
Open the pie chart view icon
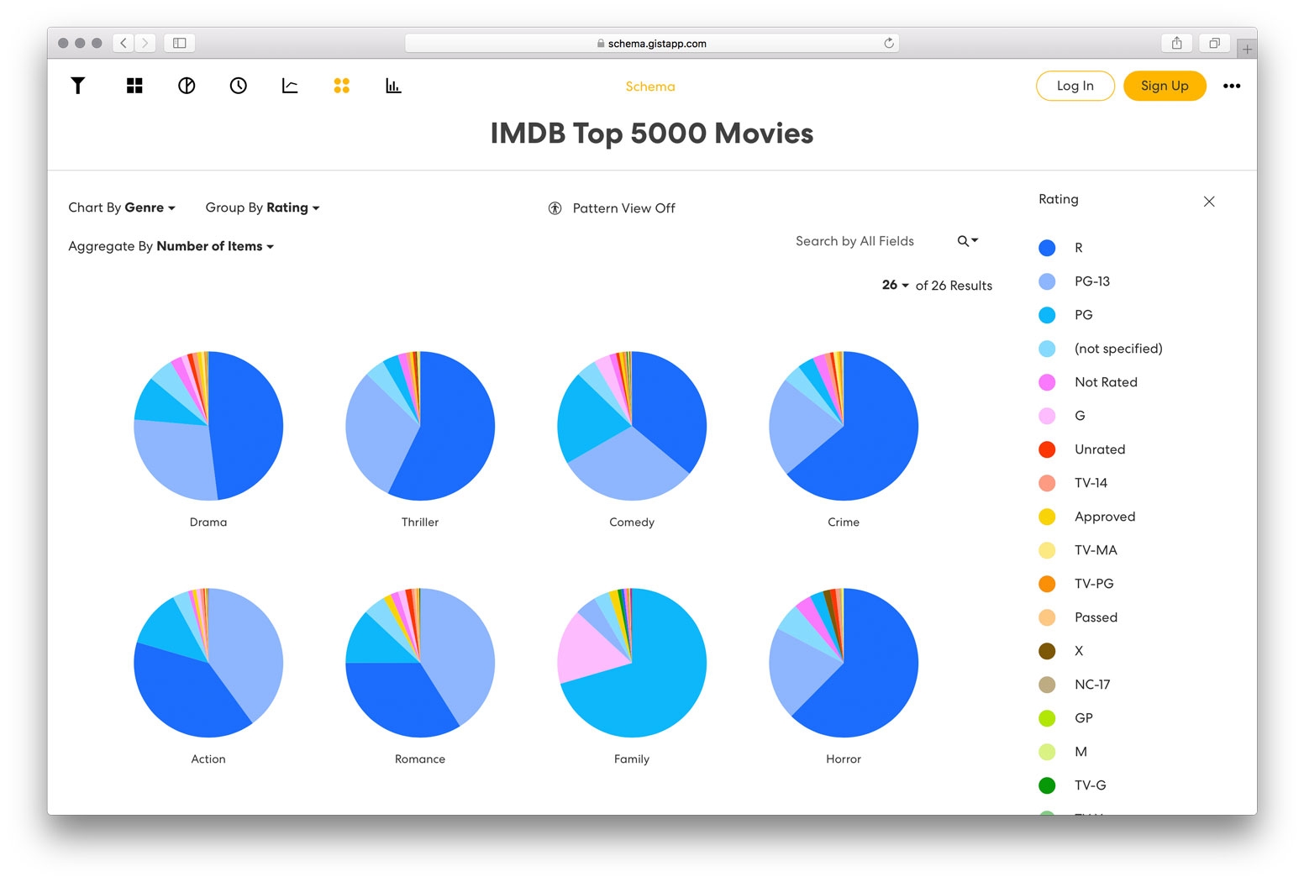tap(187, 86)
